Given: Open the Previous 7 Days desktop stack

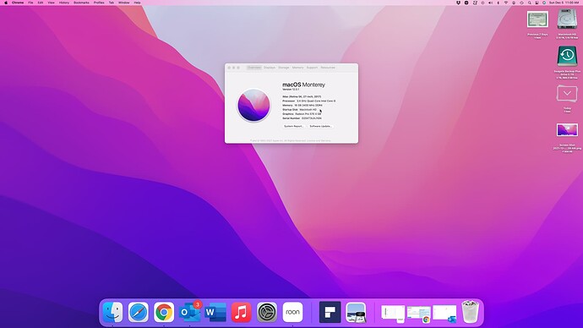Looking at the screenshot, I should pyautogui.click(x=537, y=19).
